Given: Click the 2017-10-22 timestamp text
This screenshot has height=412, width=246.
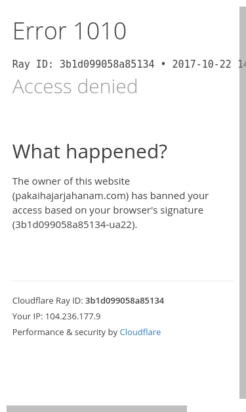Looking at the screenshot, I should click(x=201, y=64).
